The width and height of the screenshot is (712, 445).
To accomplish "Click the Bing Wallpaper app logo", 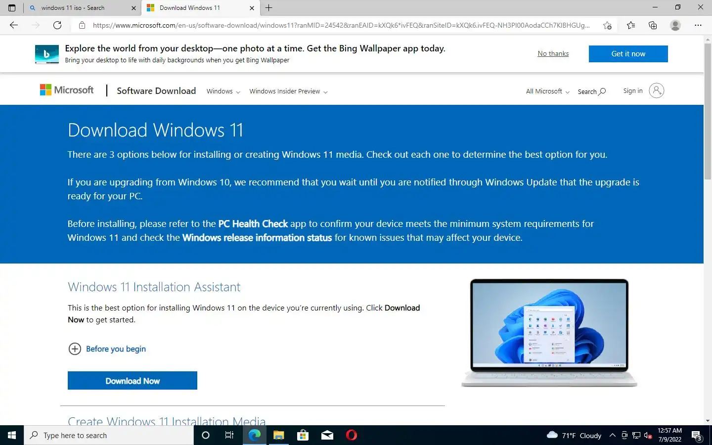I will [x=47, y=54].
